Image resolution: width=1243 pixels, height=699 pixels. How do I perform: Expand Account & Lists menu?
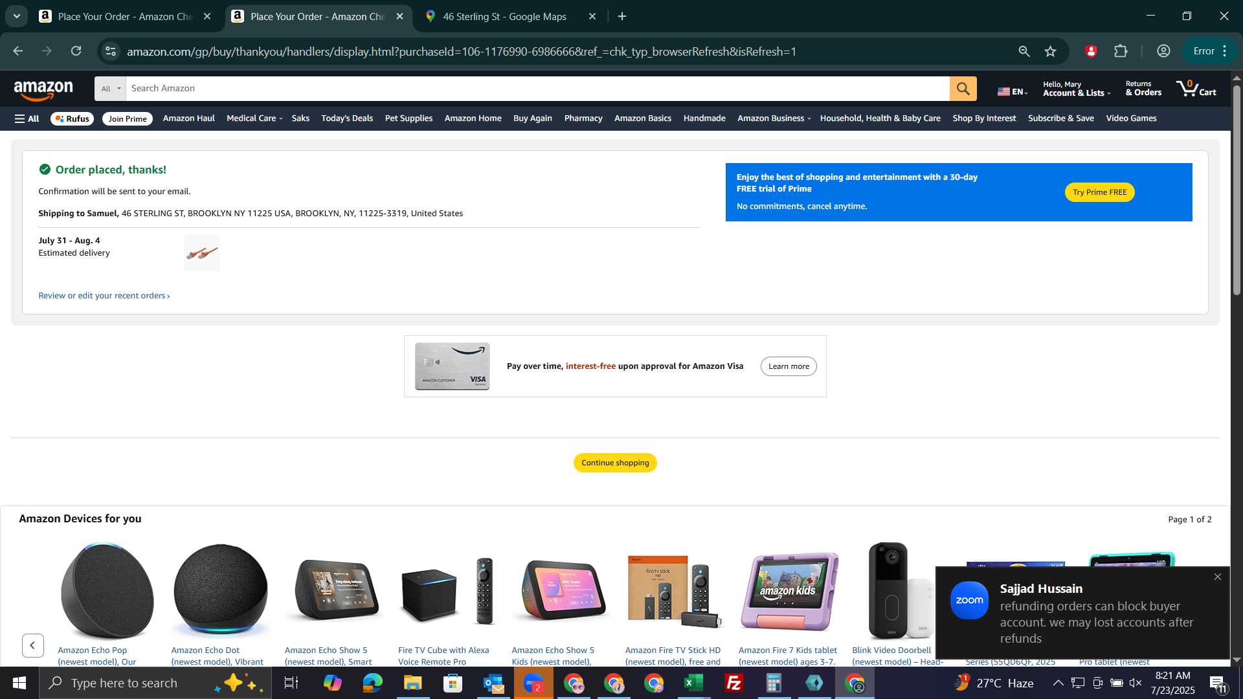(x=1076, y=89)
